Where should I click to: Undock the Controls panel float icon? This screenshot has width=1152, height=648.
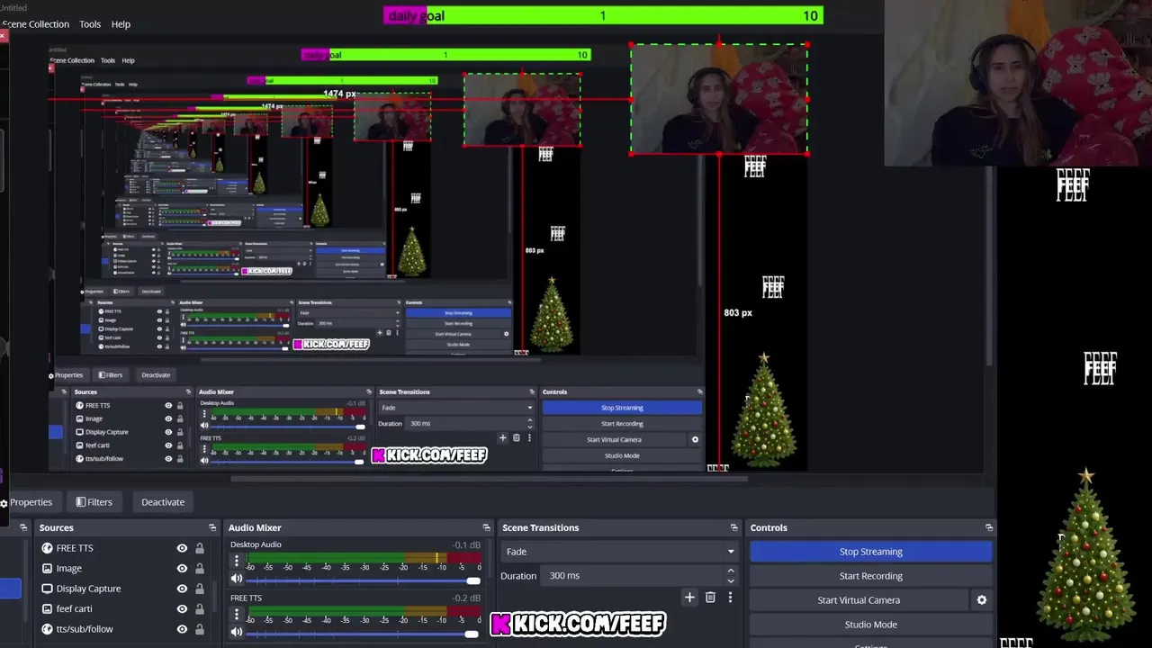coord(989,527)
